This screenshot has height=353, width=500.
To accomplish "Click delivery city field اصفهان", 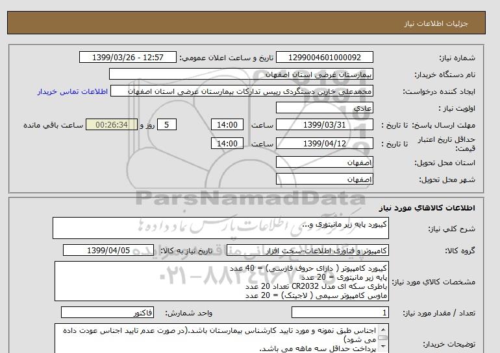I will 324,179.
